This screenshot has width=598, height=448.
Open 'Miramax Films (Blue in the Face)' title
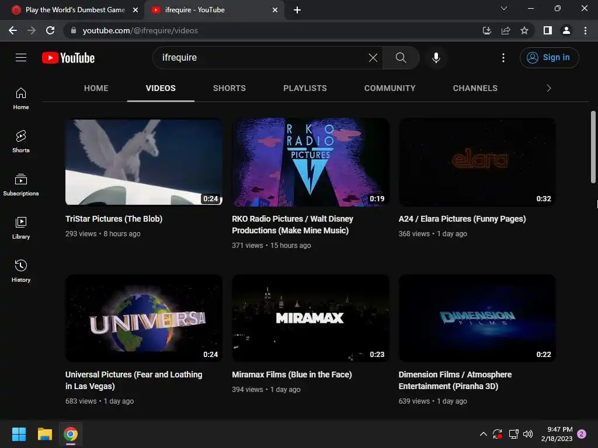click(292, 374)
